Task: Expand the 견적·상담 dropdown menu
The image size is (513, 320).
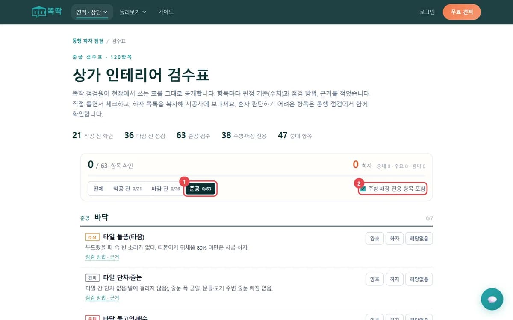Action: tap(92, 12)
